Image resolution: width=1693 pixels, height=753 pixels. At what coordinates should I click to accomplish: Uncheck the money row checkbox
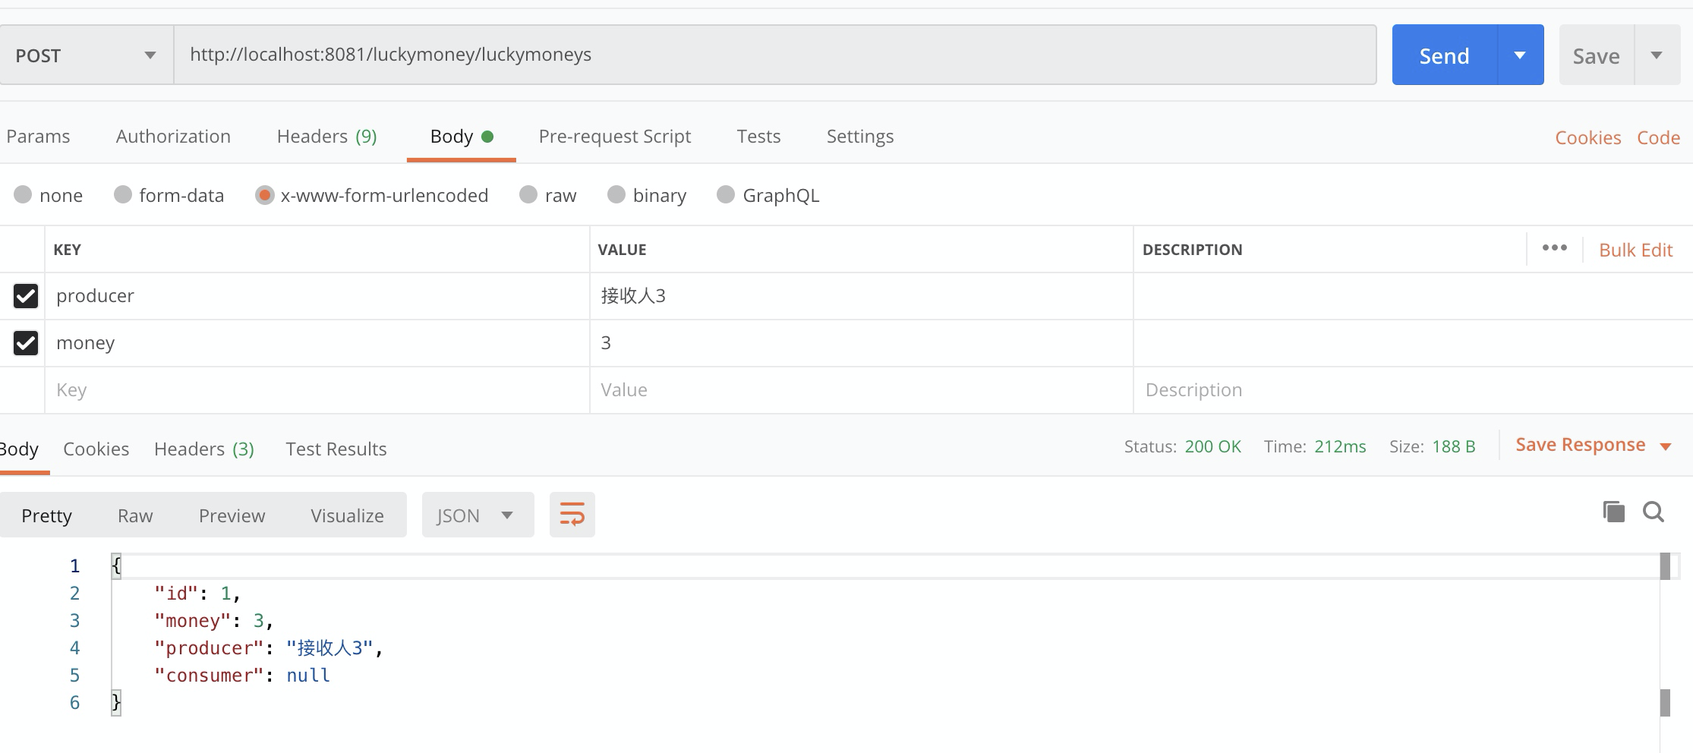pos(26,342)
